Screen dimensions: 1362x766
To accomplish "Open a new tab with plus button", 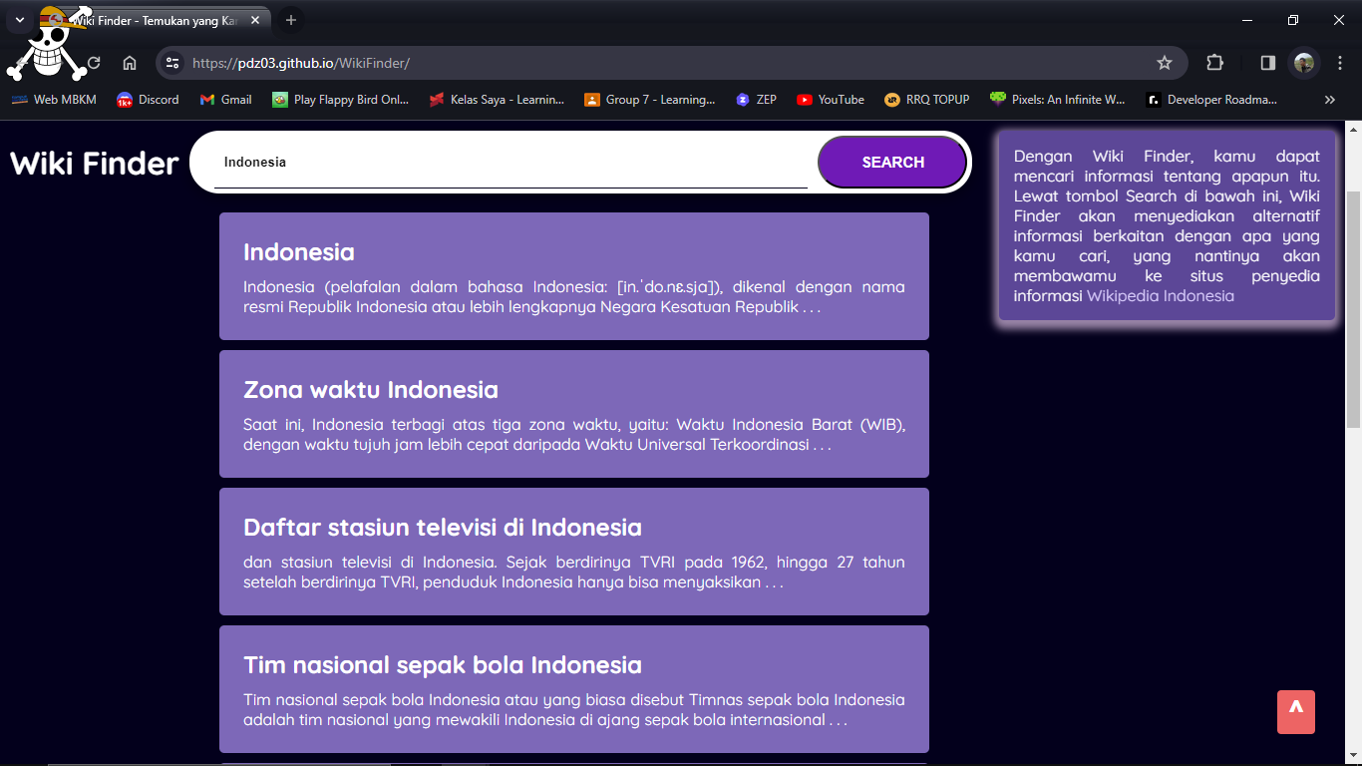I will coord(291,20).
